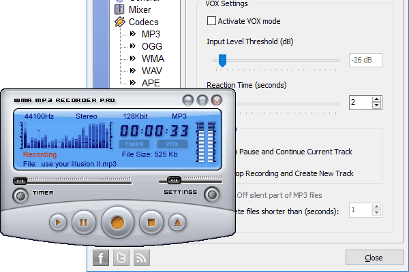
Task: Stop recording with the square stop button
Action: coord(151,222)
